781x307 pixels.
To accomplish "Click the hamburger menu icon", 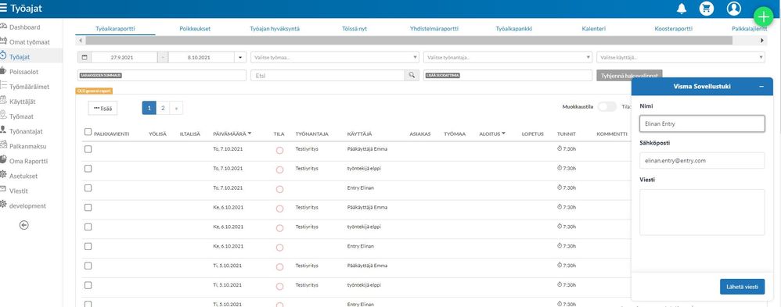I will [x=4, y=8].
